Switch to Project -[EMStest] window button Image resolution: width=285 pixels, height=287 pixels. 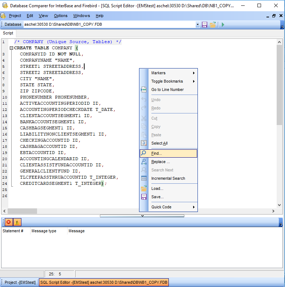pyautogui.click(x=20, y=282)
